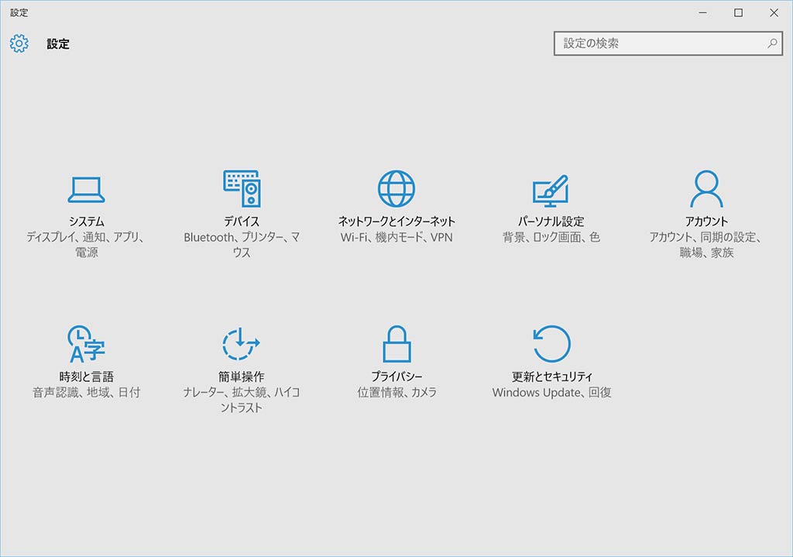Maximize the 設定 window

(x=738, y=12)
